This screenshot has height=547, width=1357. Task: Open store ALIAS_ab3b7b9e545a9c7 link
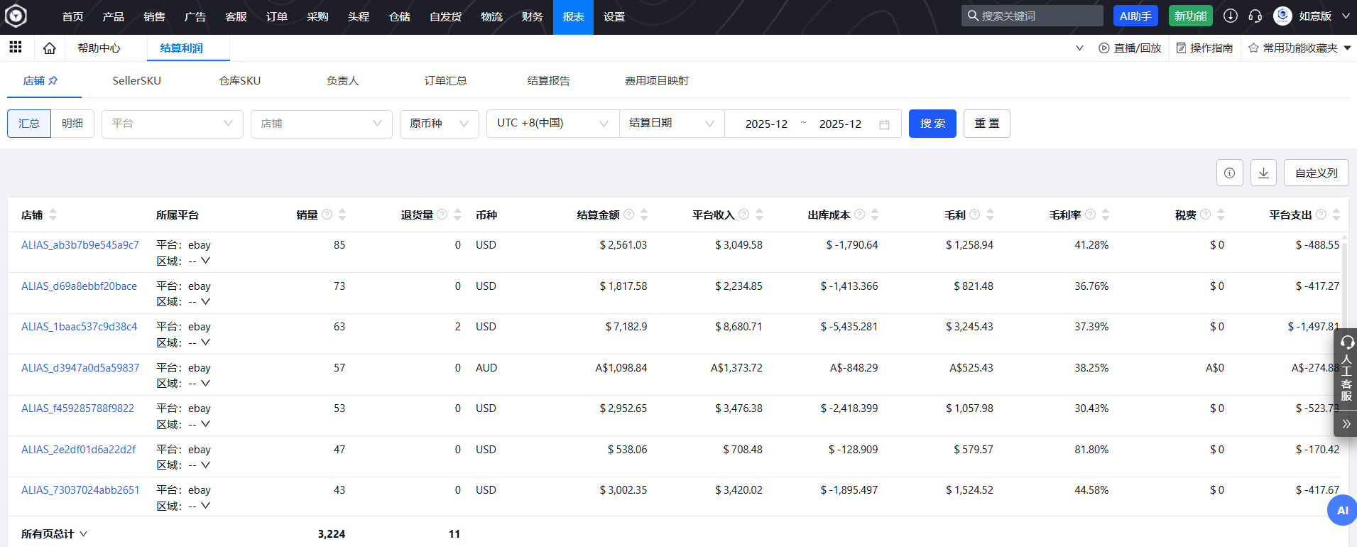80,245
